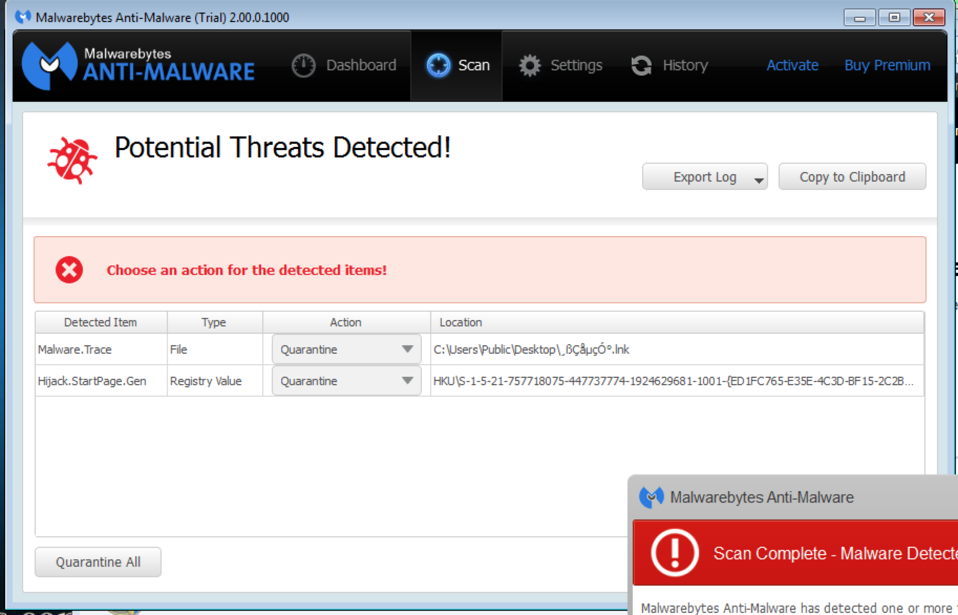Maximize the Malwarebytes window
Screen dimensions: 958x615
point(894,17)
